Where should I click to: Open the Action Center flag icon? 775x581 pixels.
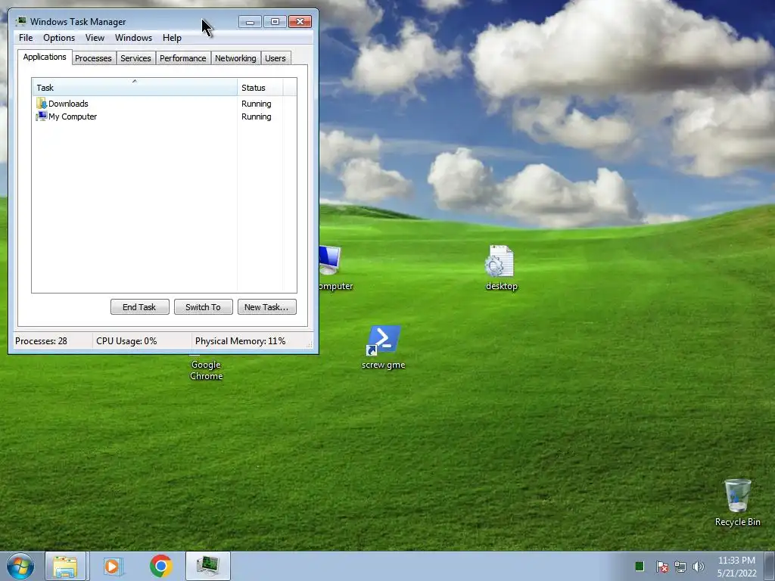[661, 567]
